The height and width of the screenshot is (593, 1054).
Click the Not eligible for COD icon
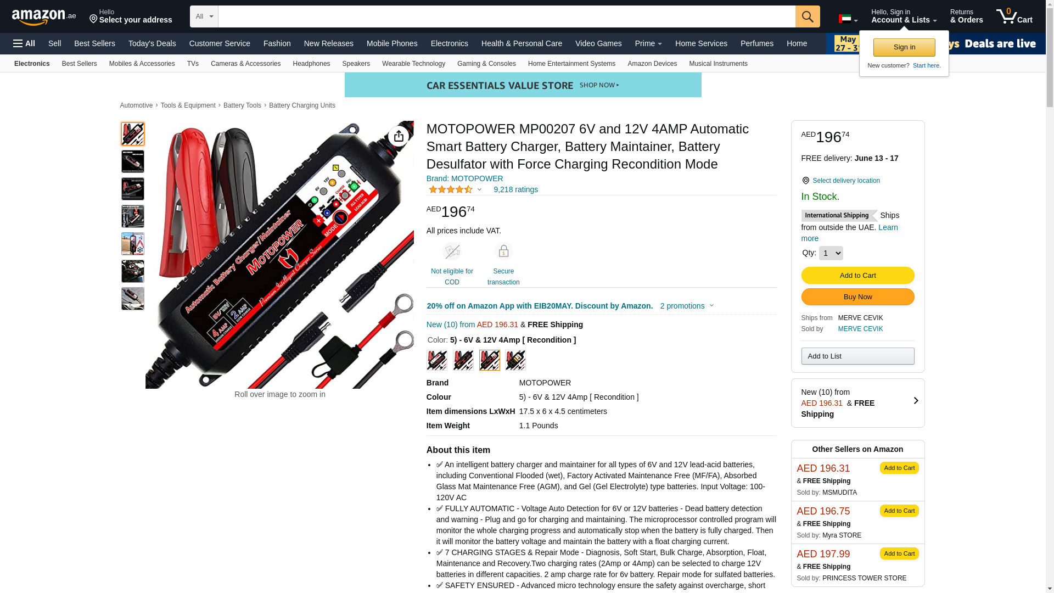pos(452,251)
